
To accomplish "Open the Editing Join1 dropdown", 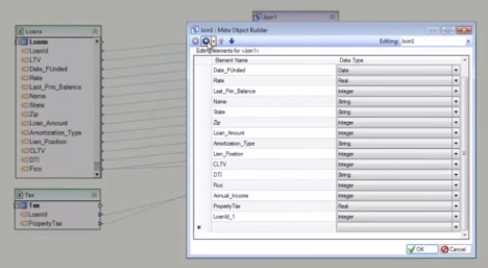I will click(x=468, y=42).
